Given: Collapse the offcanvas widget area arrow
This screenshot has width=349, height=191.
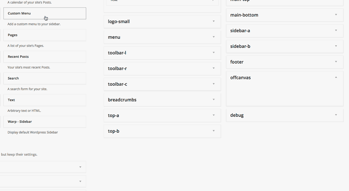Looking at the screenshot, I should (336, 77).
